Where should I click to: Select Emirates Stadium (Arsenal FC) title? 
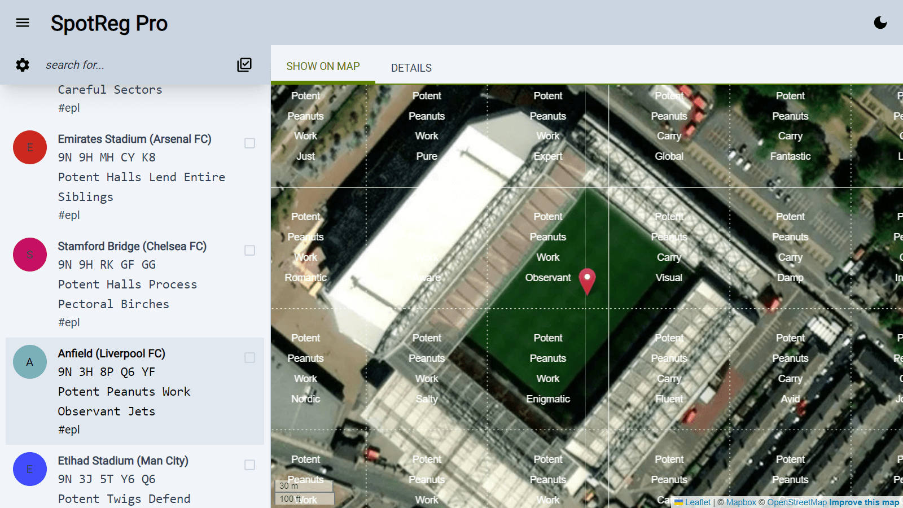pos(134,139)
